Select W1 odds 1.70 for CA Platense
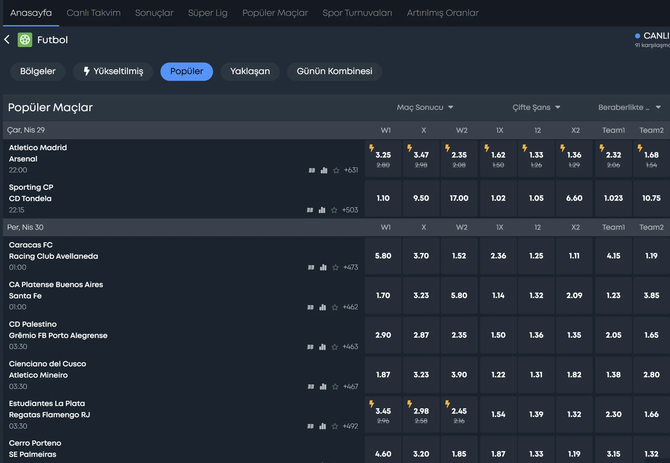 click(383, 295)
